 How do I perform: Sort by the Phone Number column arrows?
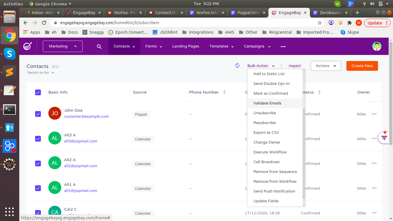point(224,92)
